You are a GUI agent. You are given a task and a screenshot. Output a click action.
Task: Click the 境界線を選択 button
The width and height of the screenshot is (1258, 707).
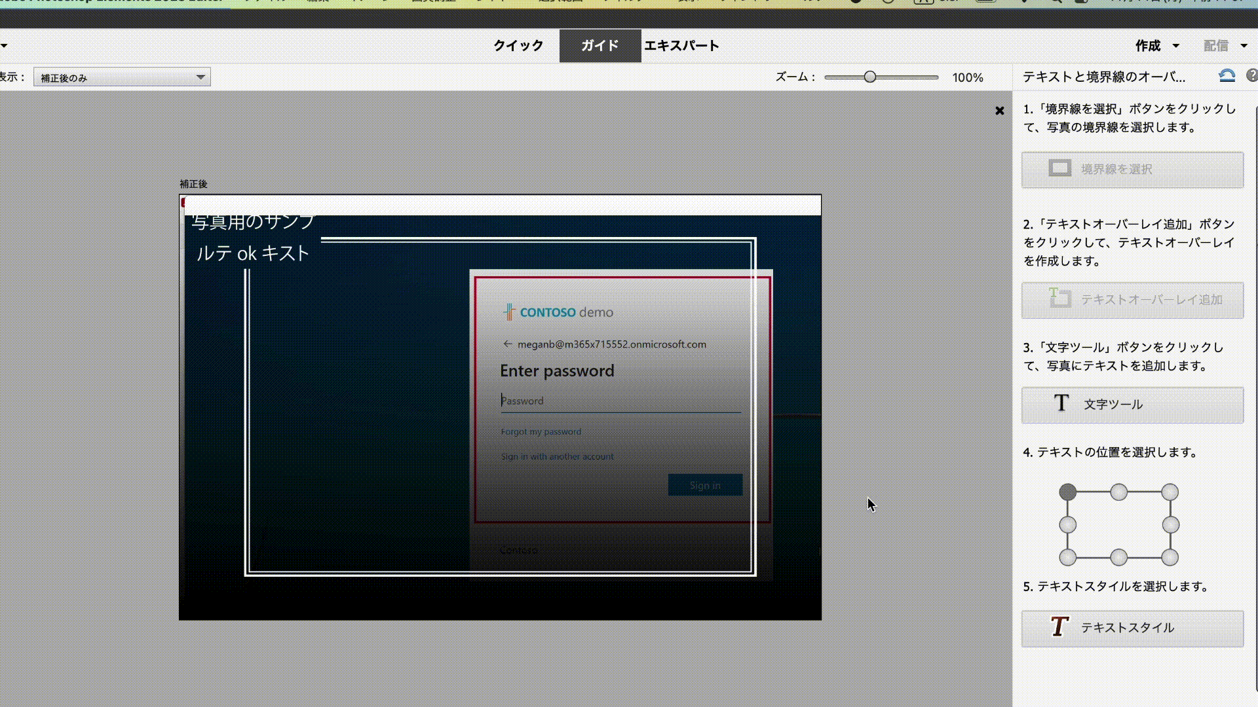point(1132,170)
